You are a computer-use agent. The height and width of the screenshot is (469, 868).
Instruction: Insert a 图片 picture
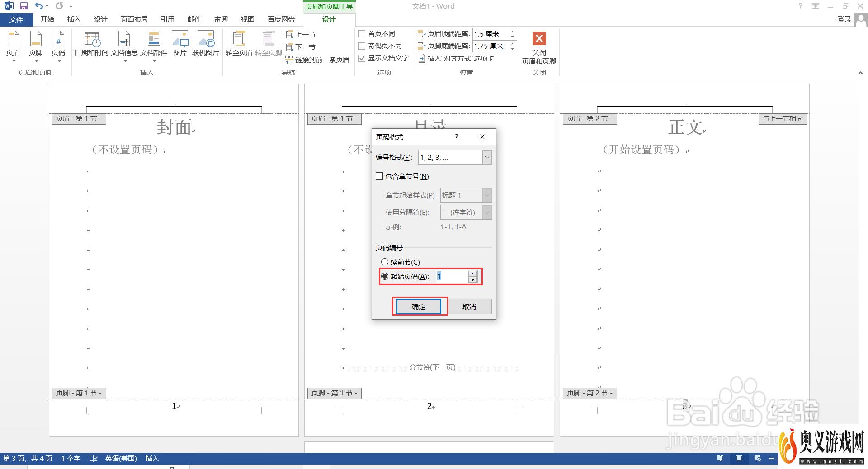pyautogui.click(x=180, y=44)
